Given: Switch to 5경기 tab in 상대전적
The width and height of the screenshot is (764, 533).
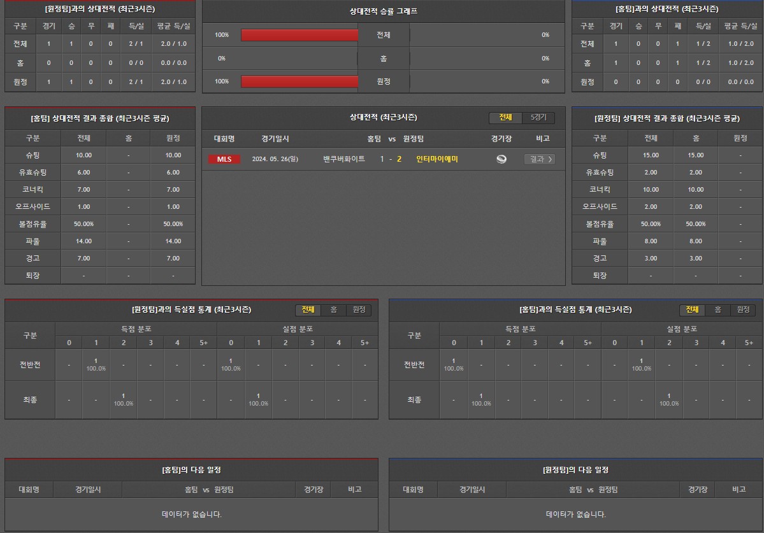Looking at the screenshot, I should [x=538, y=118].
